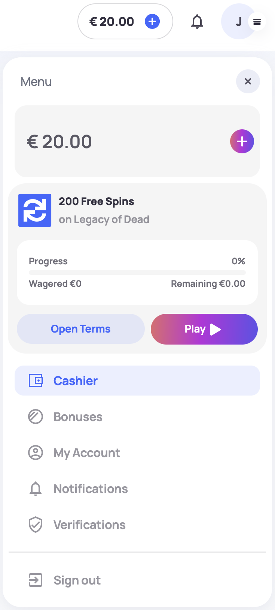Click the Verifications shield icon
This screenshot has width=275, height=610.
36,525
